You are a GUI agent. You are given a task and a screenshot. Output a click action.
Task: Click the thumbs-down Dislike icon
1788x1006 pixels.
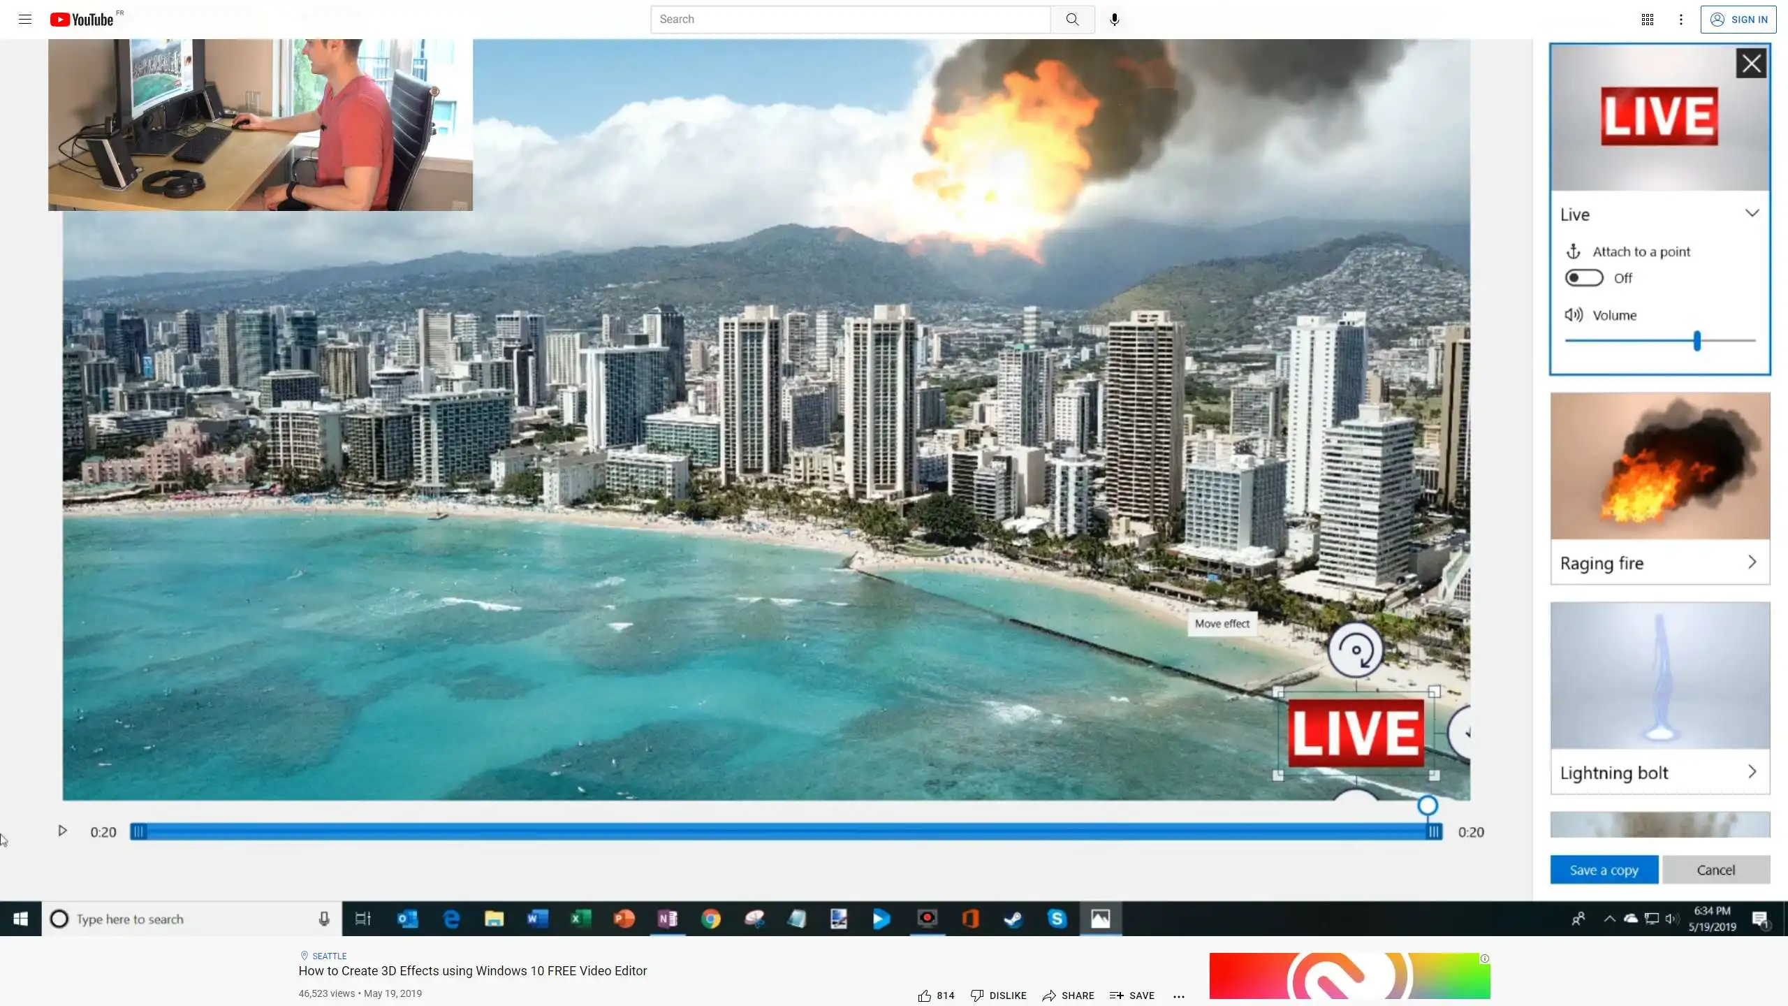(x=977, y=996)
